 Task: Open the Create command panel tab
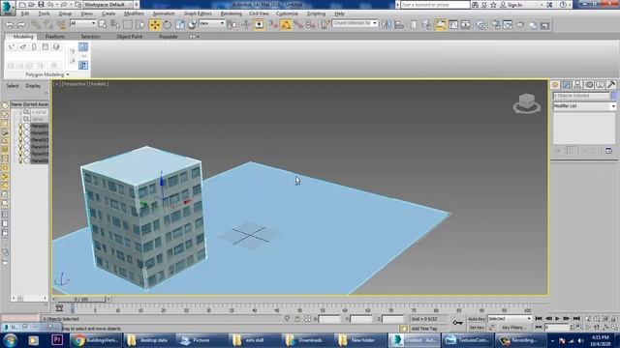[555, 84]
